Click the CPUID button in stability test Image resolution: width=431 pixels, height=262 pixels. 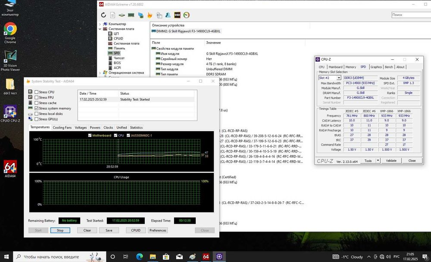(136, 231)
